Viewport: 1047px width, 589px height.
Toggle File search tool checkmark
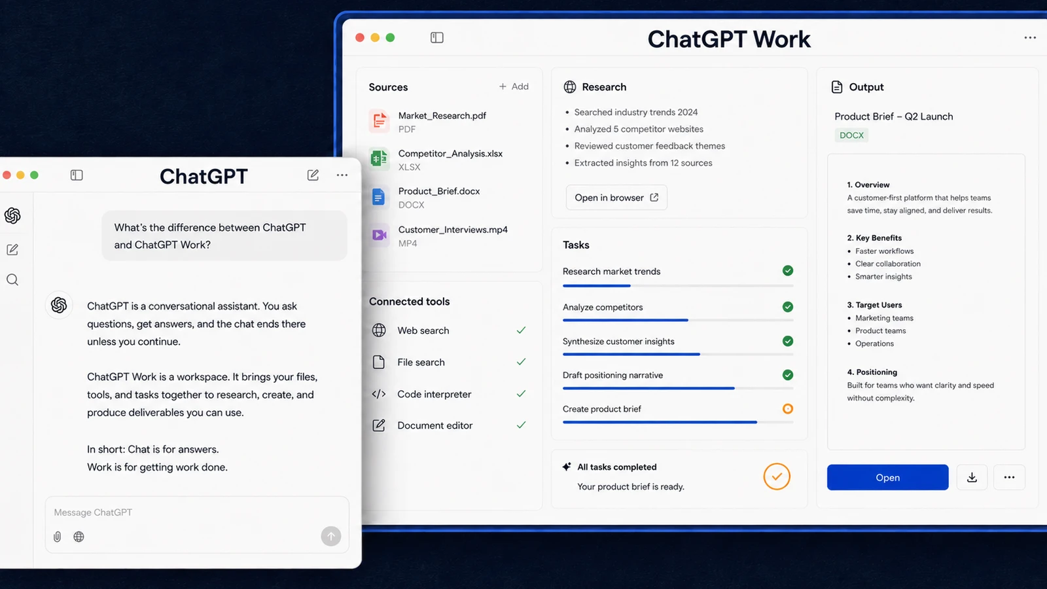(521, 361)
